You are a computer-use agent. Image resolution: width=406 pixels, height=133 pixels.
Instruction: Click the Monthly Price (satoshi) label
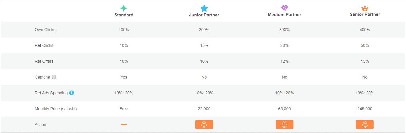click(x=56, y=109)
